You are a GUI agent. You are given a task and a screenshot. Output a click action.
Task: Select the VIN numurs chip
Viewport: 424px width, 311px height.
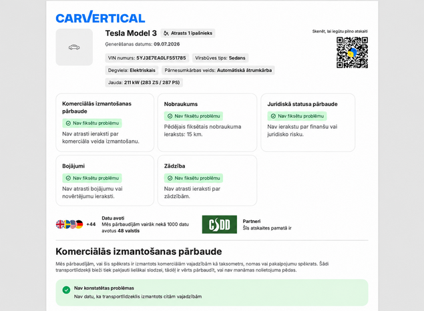point(147,58)
